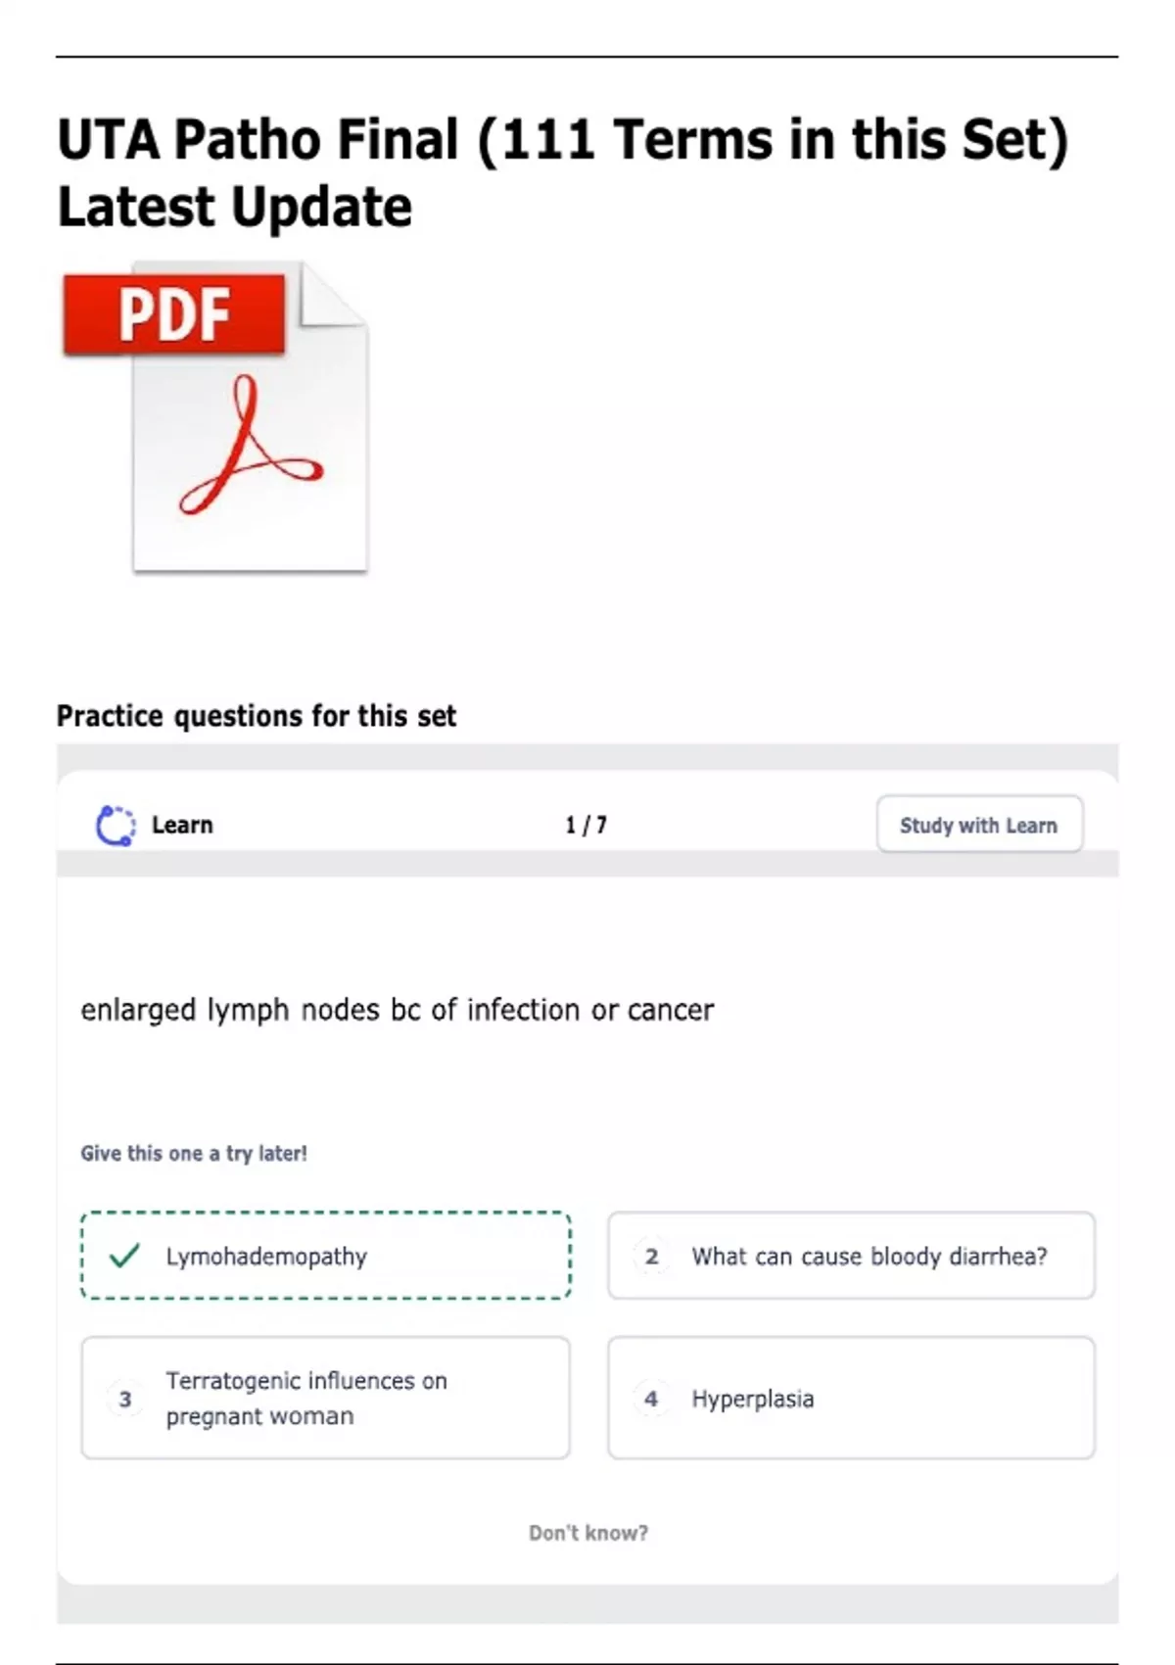Screen dimensions: 1175x1665
Task: Select the Lymohademopathy answer option
Action: tap(326, 1256)
